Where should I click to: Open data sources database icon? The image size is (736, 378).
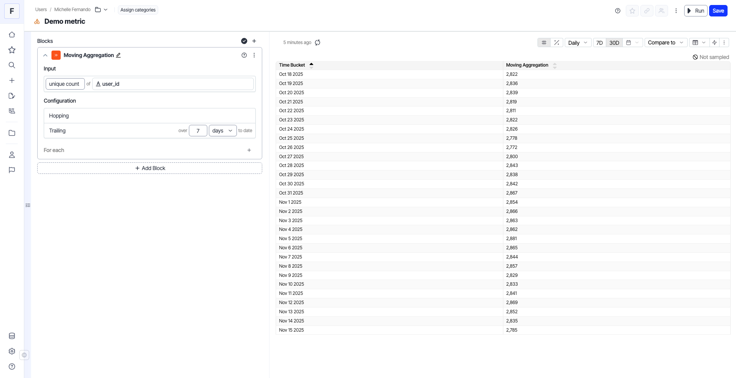tap(12, 336)
